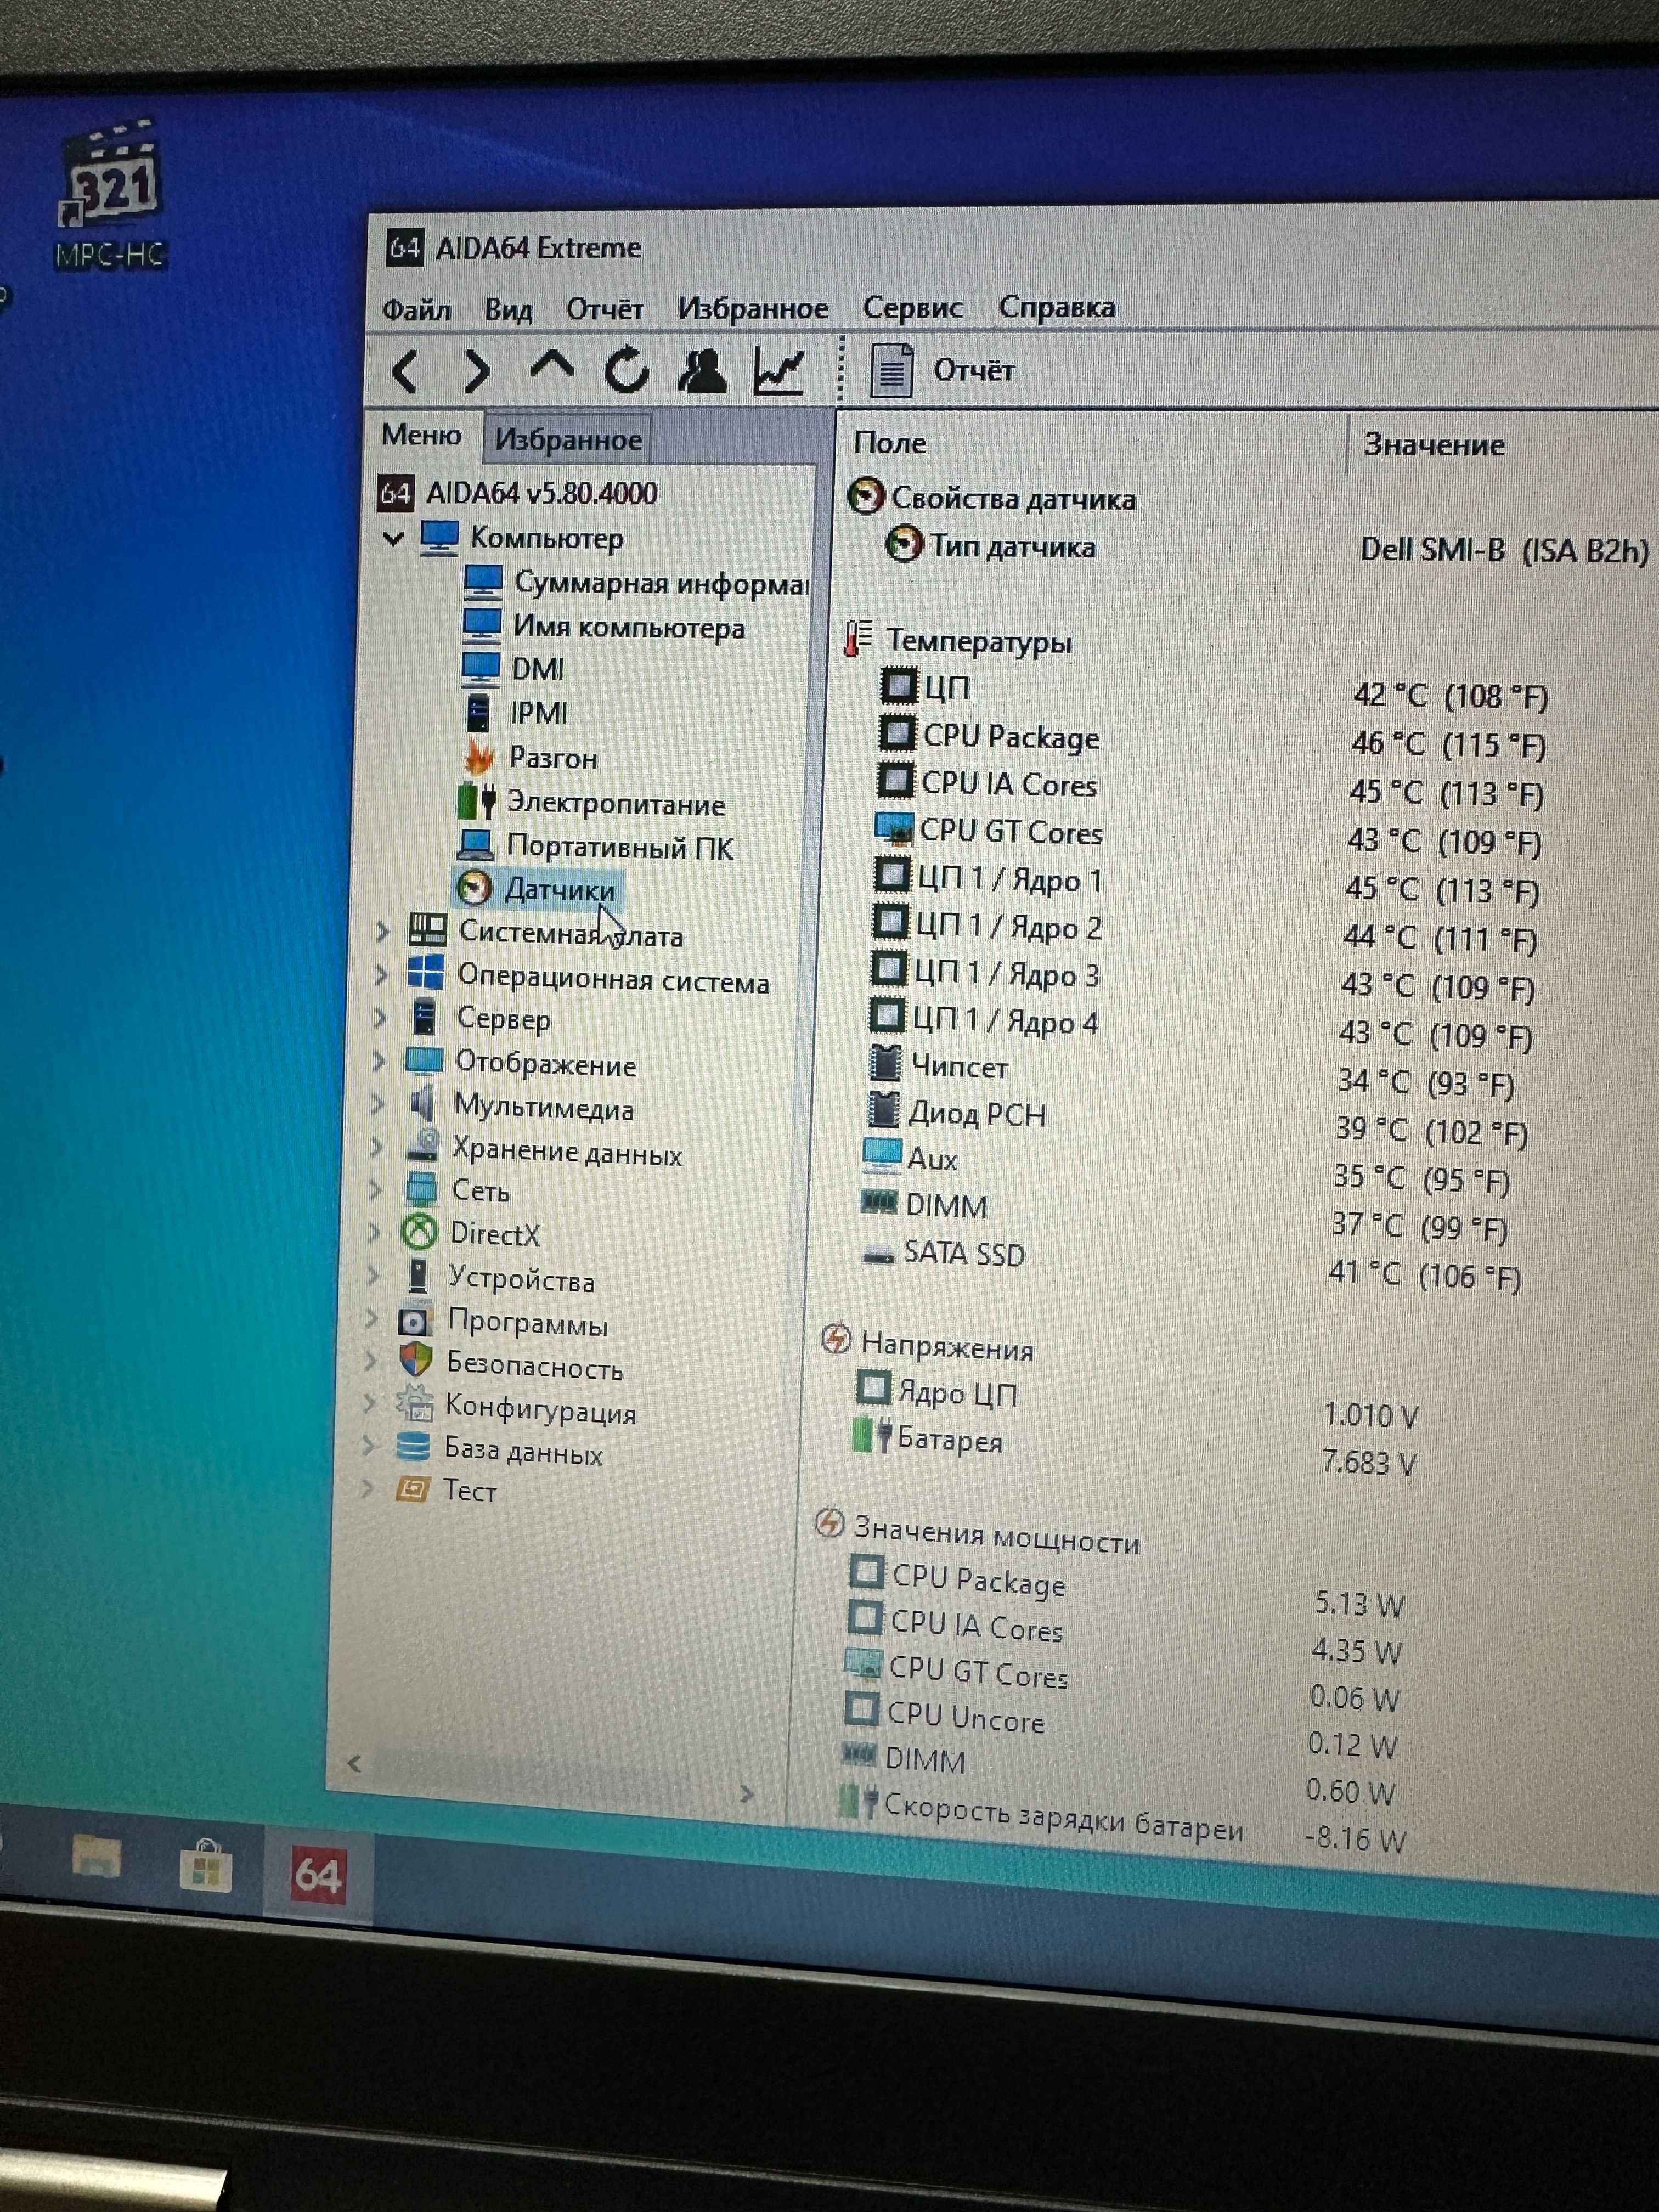Click the Aux monitor icon
The image size is (1659, 2212).
coord(881,1155)
